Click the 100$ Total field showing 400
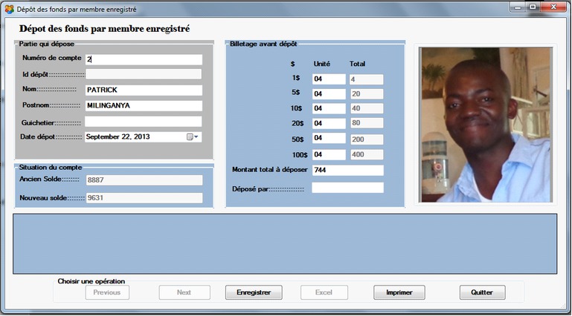Image resolution: width=572 pixels, height=316 pixels. [366, 154]
